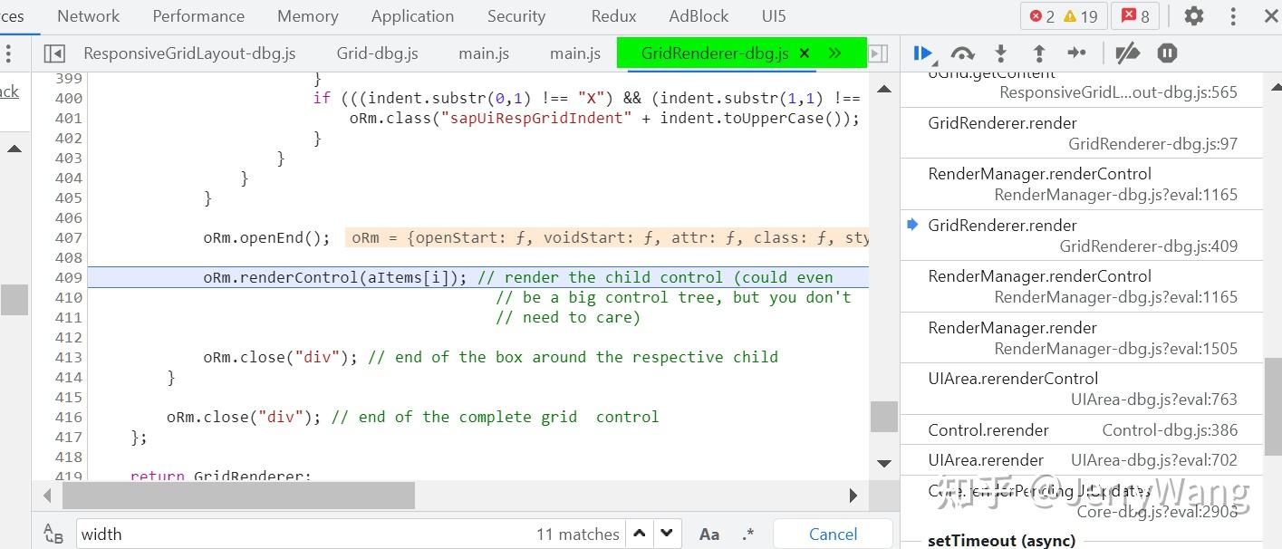
Task: Resume script execution
Action: point(923,53)
